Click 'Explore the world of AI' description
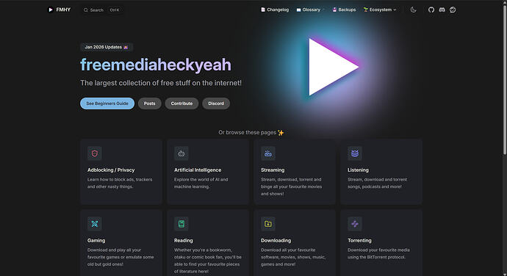Viewport: 507px width, 276px height. point(201,183)
